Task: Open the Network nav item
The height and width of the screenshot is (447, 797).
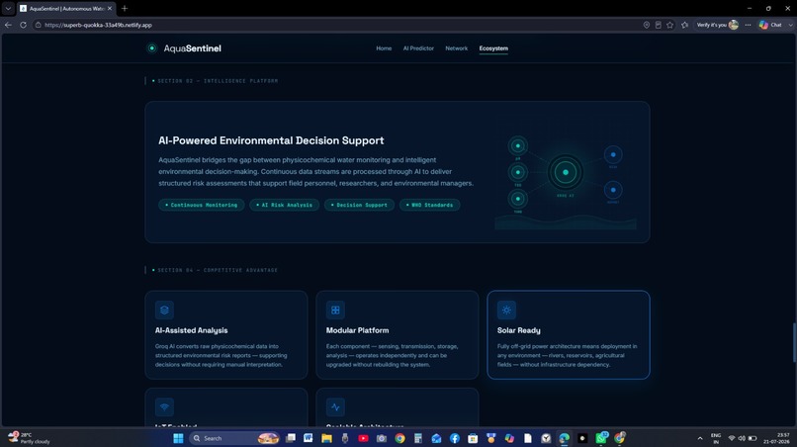Action: point(457,48)
